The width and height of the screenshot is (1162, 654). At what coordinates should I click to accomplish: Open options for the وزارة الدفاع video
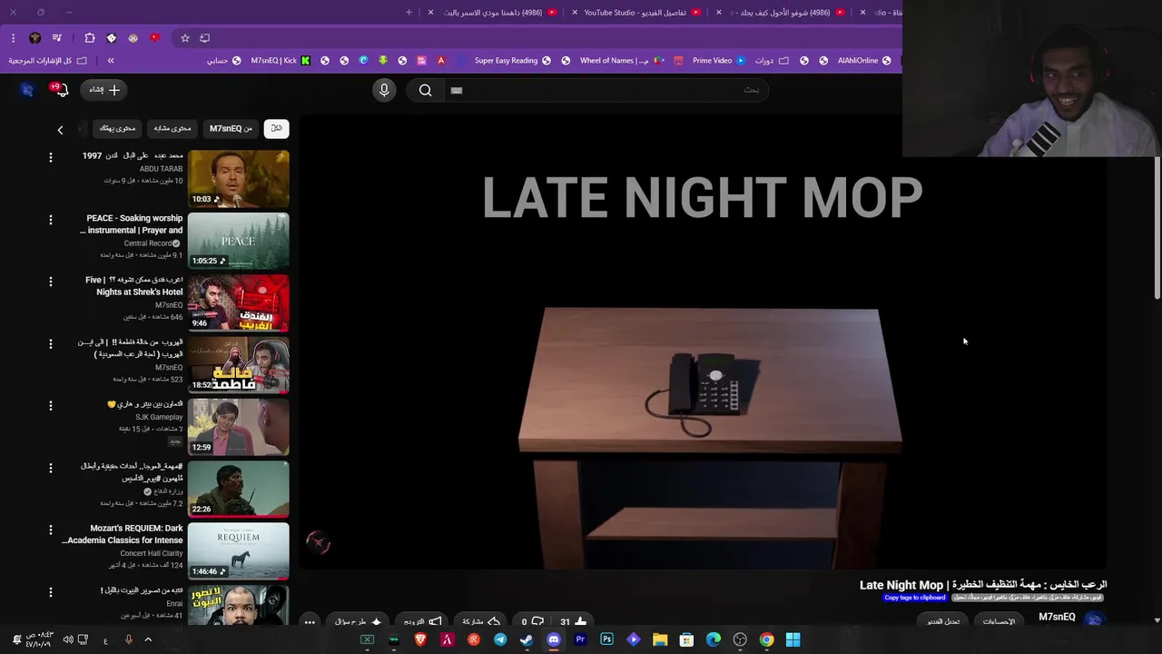[x=51, y=468]
